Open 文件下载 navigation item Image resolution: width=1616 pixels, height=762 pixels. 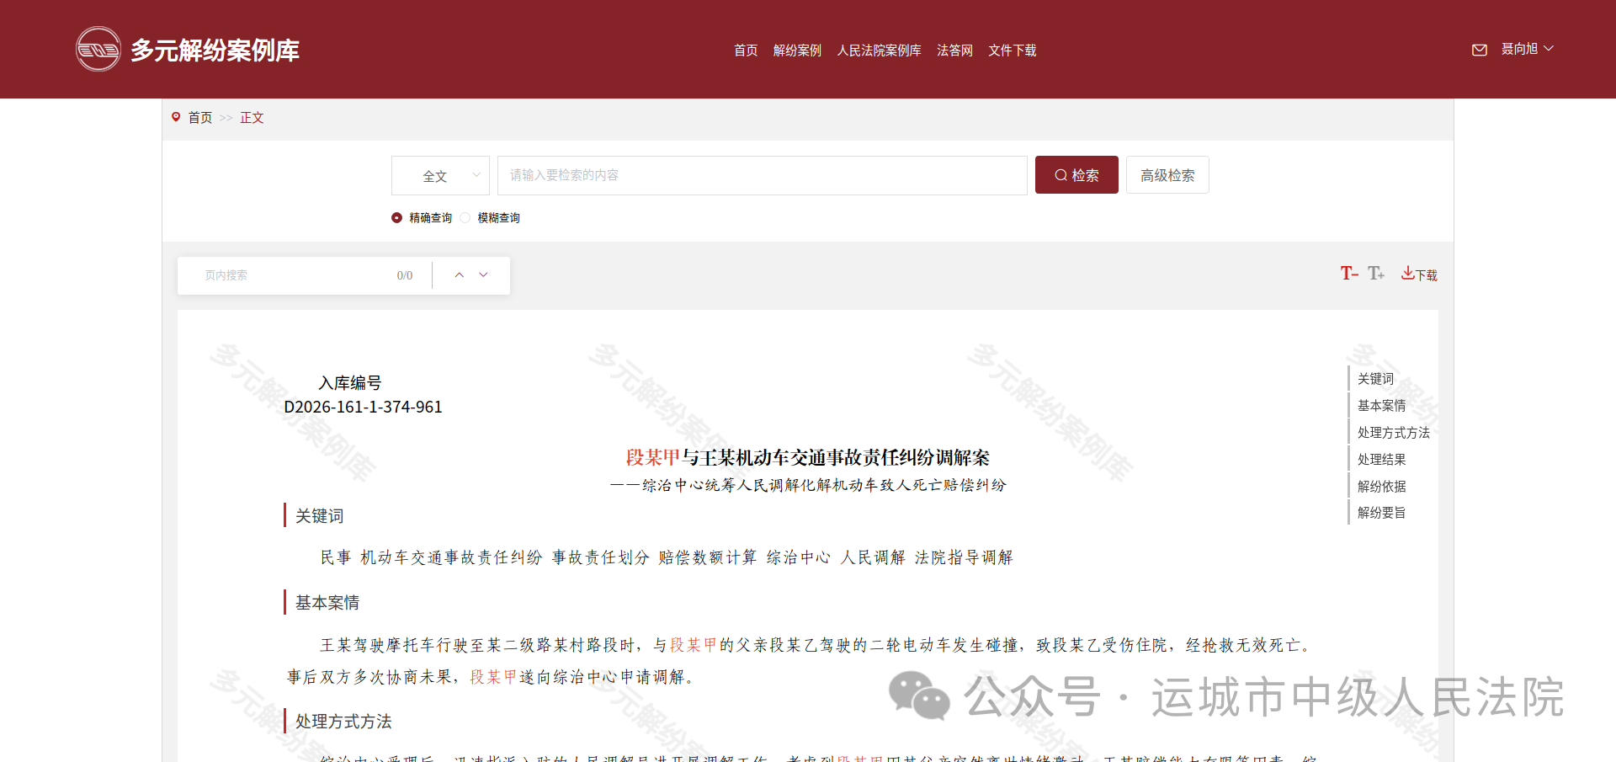pyautogui.click(x=1013, y=51)
